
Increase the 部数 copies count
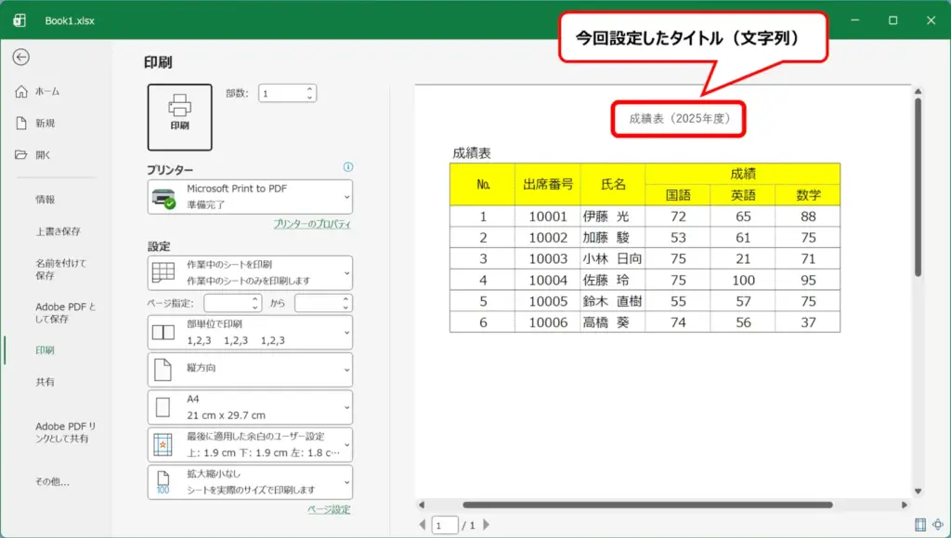click(x=310, y=89)
